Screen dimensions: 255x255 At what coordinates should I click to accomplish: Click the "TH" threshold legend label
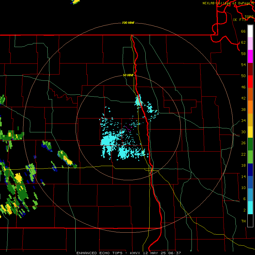(x=243, y=221)
